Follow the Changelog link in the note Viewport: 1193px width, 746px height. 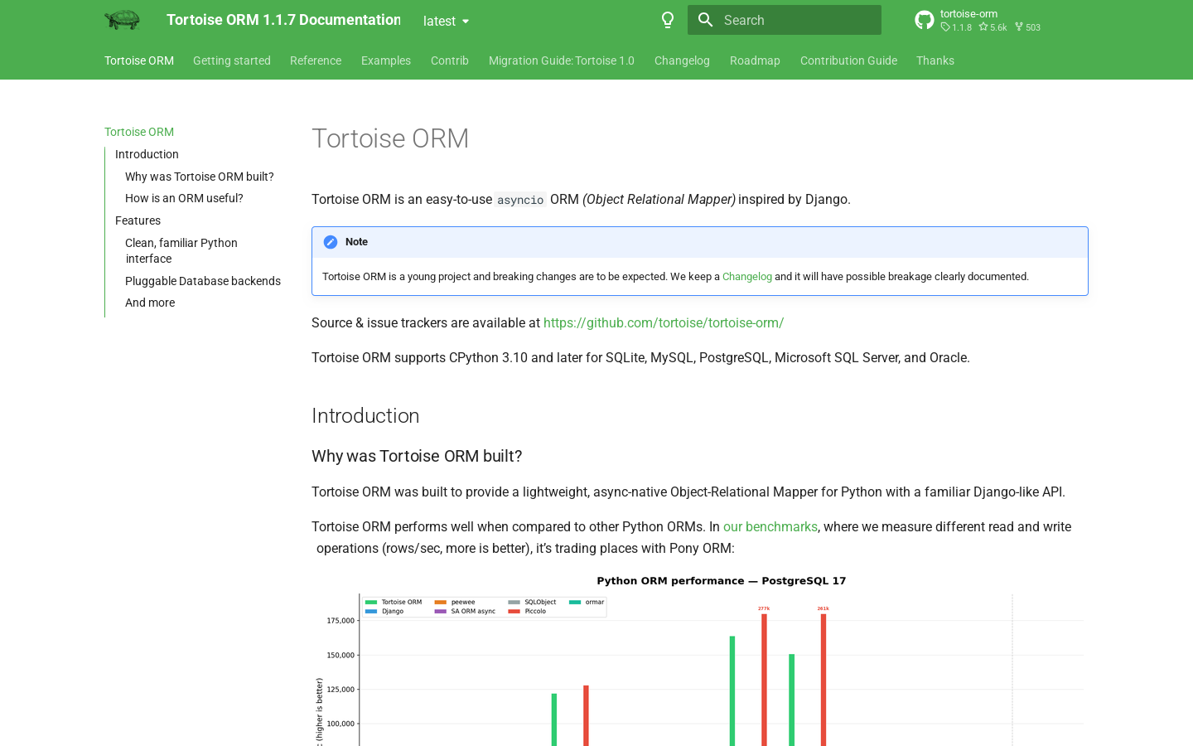click(x=746, y=277)
